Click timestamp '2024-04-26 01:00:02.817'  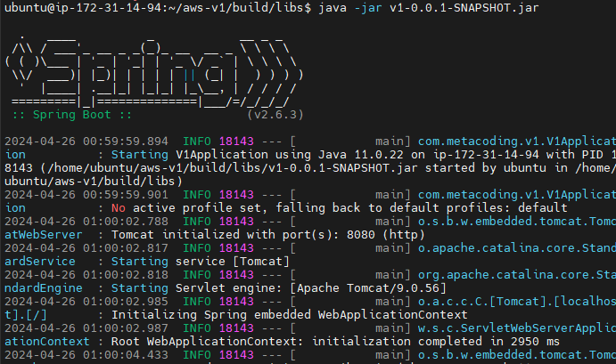(86, 248)
